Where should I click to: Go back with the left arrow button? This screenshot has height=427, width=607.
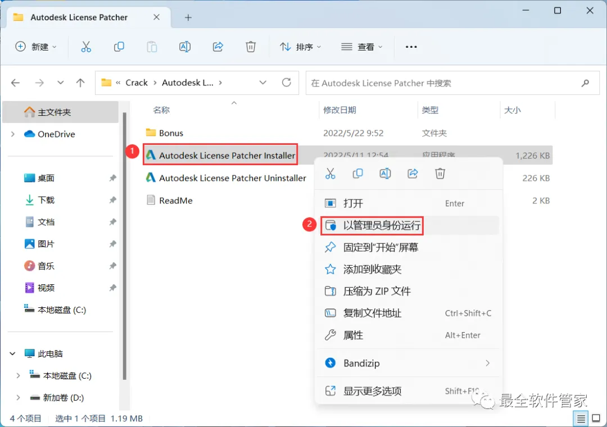[x=16, y=83]
